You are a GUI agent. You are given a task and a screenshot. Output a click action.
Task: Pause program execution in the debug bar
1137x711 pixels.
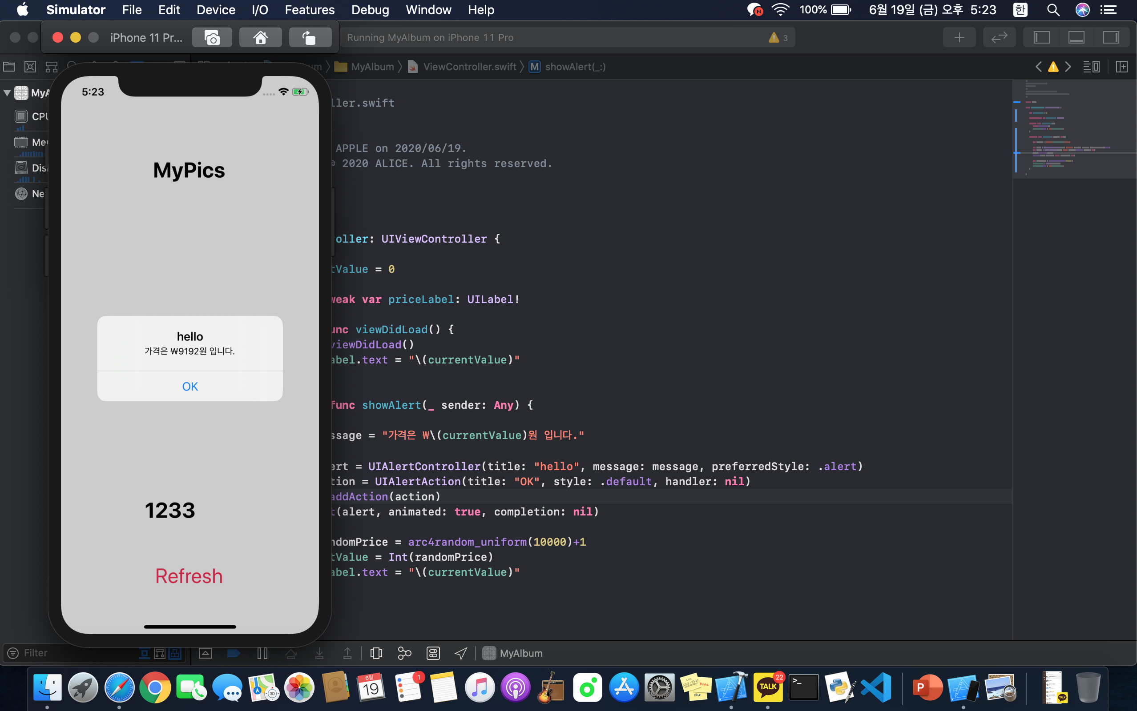coord(262,653)
